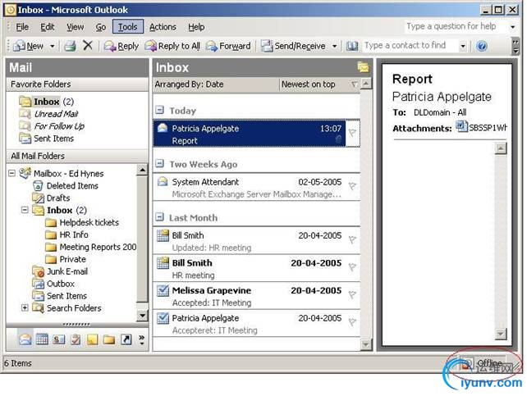
Task: Open the File menu
Action: tap(22, 27)
